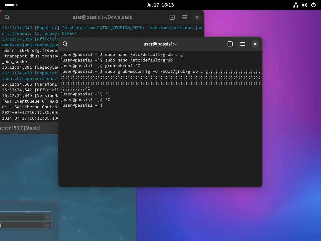Open hamburger menu of the user@passis1:~ terminal
The image size is (321, 241).
click(x=243, y=44)
